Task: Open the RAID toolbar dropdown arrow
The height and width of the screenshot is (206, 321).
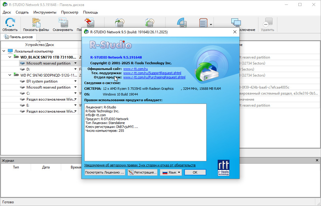Action: 211,25
